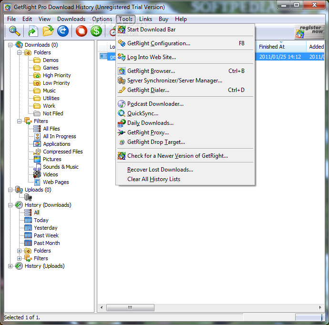Viewport: 329px width, 325px height.
Task: Select QuickSync menu item
Action: 185,113
